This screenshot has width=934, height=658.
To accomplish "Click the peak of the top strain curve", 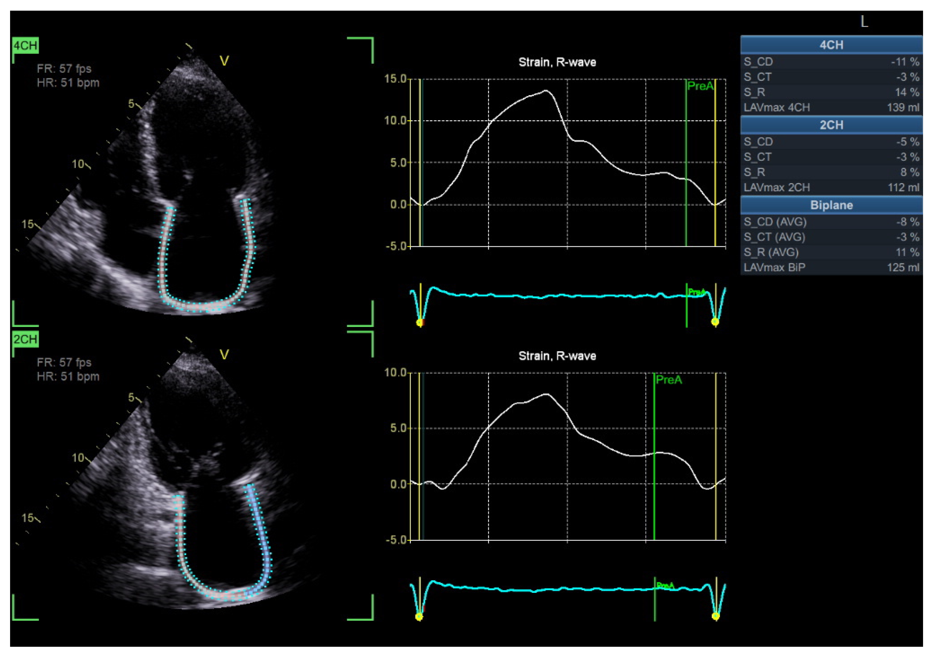I will pyautogui.click(x=546, y=90).
